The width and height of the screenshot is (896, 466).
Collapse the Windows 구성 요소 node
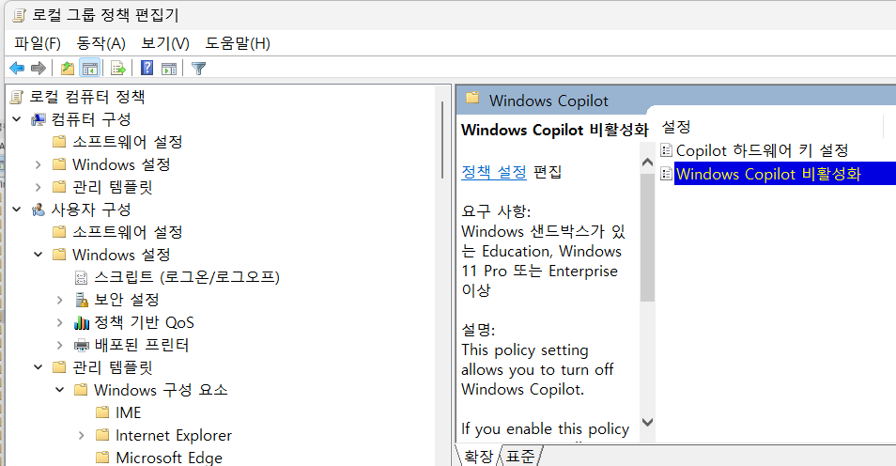click(x=60, y=390)
